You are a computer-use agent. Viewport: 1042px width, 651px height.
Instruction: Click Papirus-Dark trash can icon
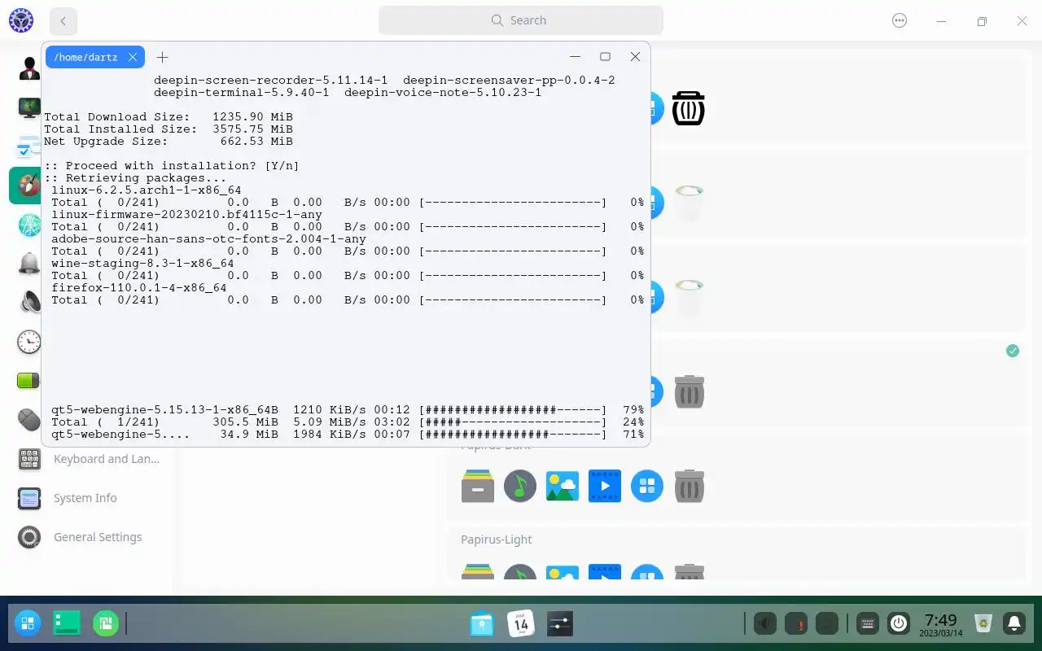690,486
